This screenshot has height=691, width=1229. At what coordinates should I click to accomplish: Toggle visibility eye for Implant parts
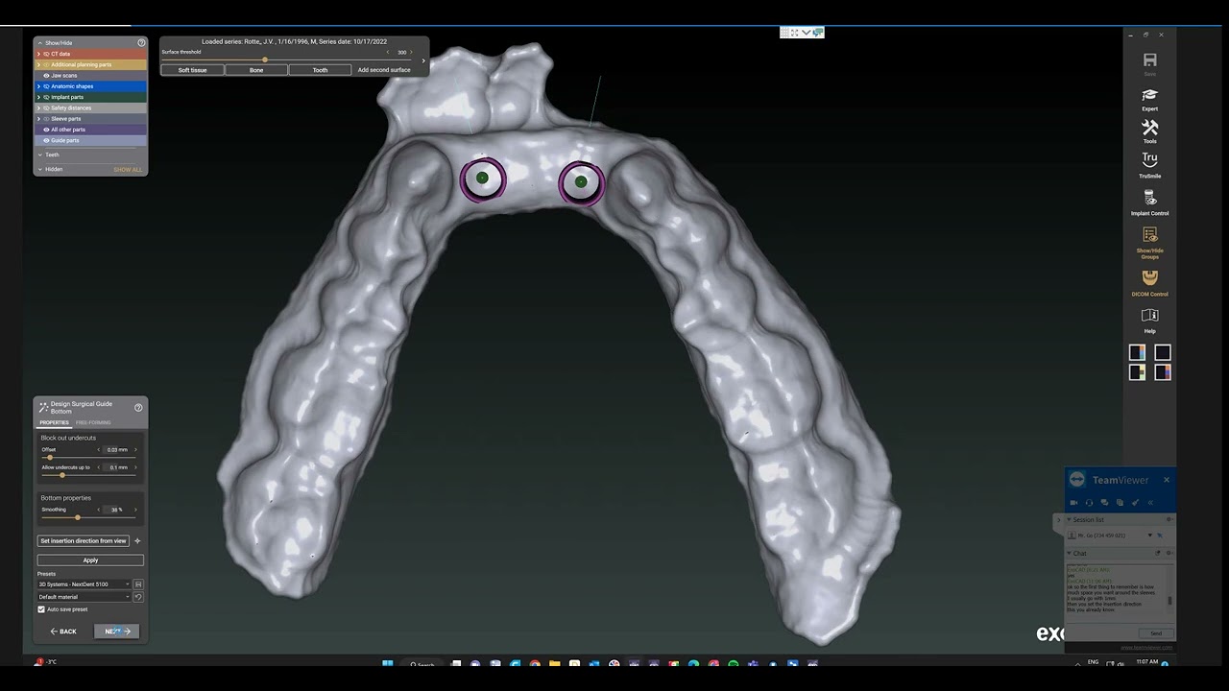[46, 97]
